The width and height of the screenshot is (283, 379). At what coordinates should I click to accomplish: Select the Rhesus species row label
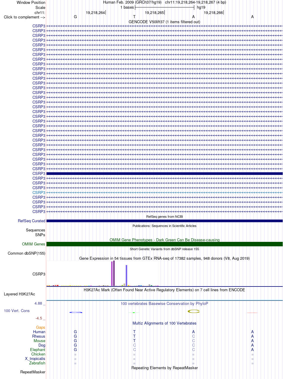tap(39, 336)
